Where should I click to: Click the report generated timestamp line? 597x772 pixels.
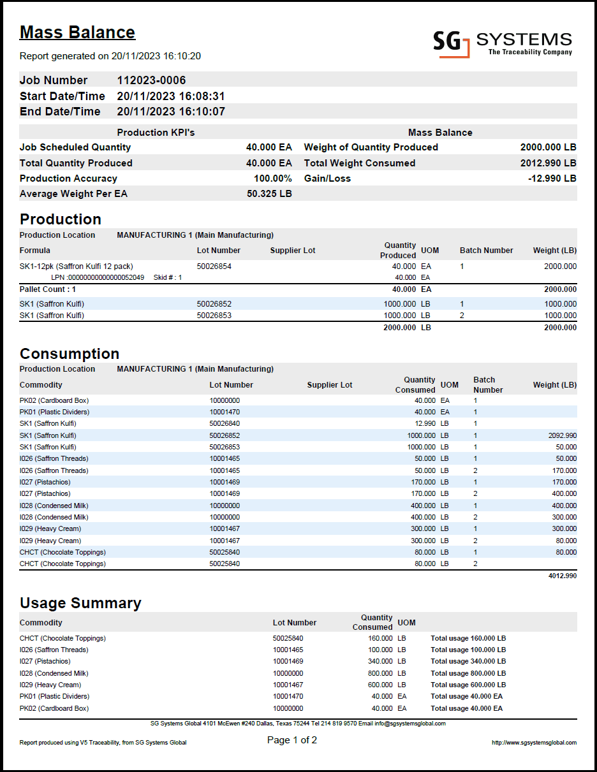click(x=110, y=56)
